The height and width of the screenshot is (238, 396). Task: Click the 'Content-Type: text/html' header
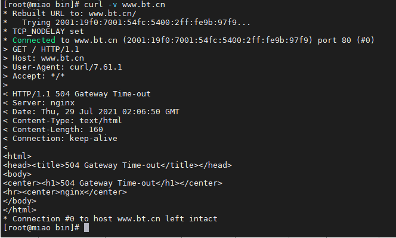pos(67,121)
